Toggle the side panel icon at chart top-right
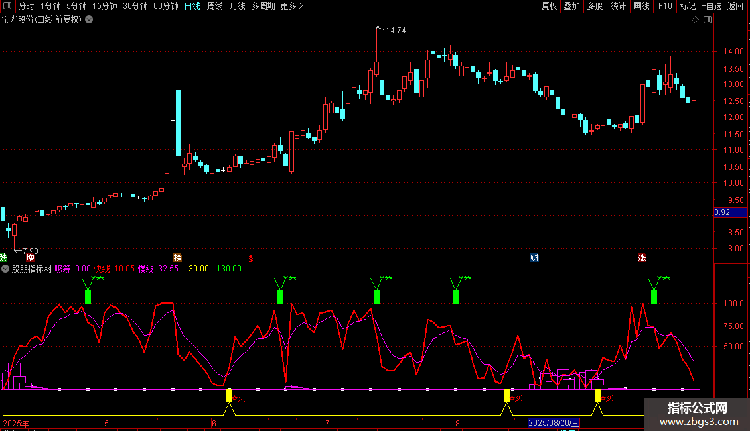The width and height of the screenshot is (750, 431). coord(707,20)
